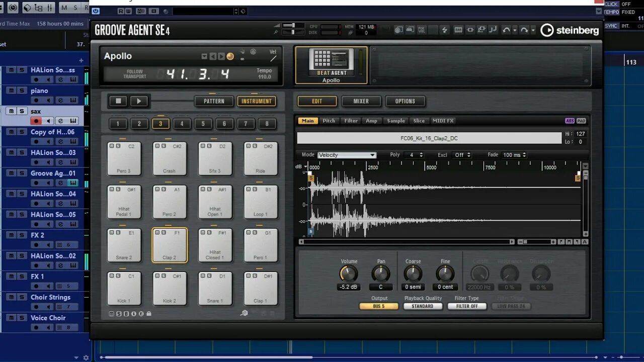Click the redo arrow icon
Image resolution: width=644 pixels, height=362 pixels.
click(524, 30)
